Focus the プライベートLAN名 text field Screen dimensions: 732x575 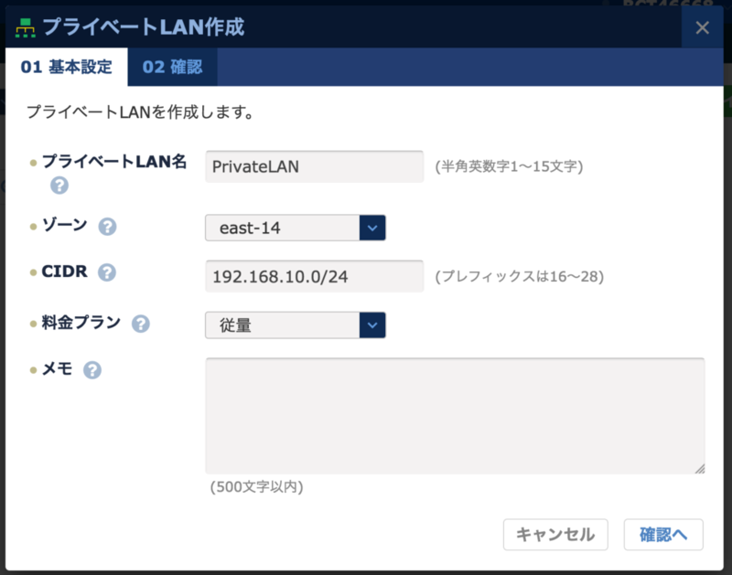tap(314, 167)
